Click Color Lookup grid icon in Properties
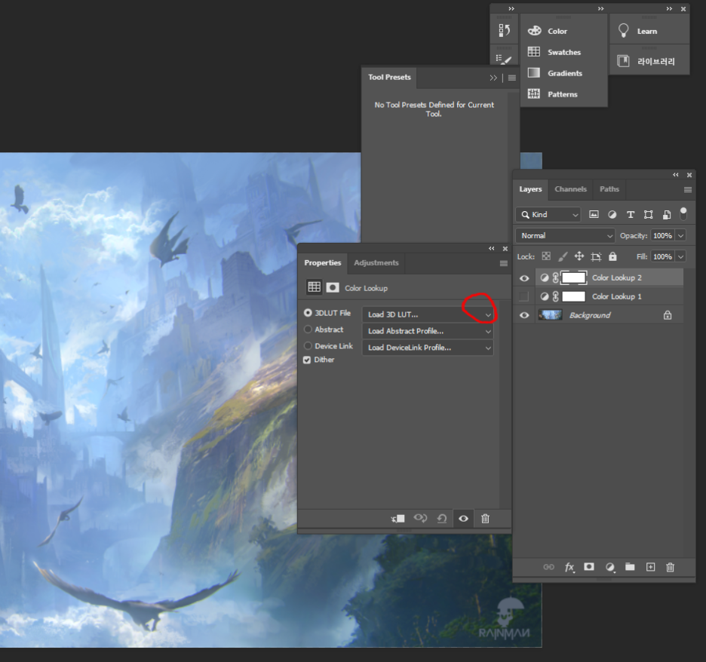 coord(314,287)
